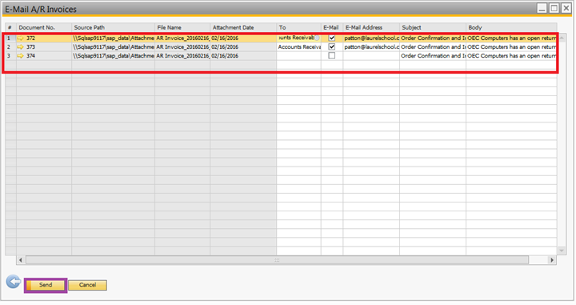Uncheck the E-Mail checkbox for document 372
The width and height of the screenshot is (576, 305).
[x=332, y=38]
